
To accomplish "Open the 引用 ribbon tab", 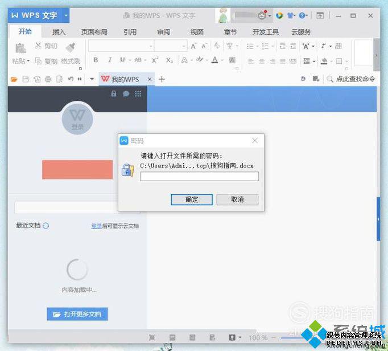I will 130,32.
